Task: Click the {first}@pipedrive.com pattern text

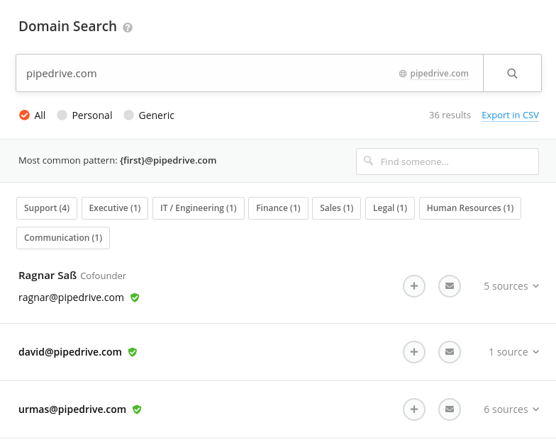Action: tap(168, 160)
